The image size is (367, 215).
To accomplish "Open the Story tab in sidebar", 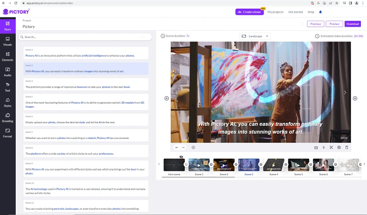I will pyautogui.click(x=8, y=26).
